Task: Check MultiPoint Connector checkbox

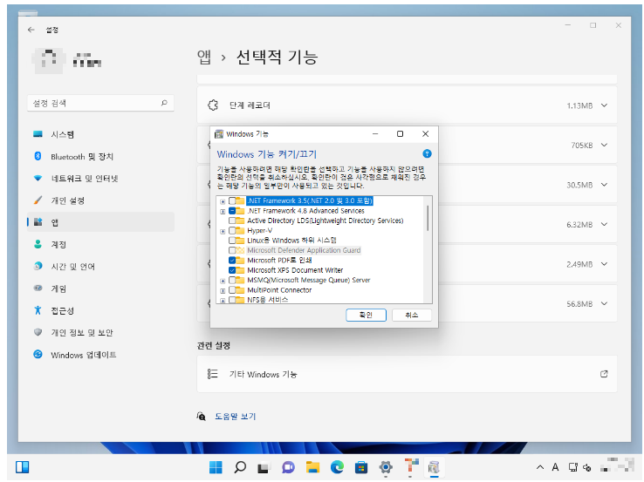Action: click(x=232, y=290)
